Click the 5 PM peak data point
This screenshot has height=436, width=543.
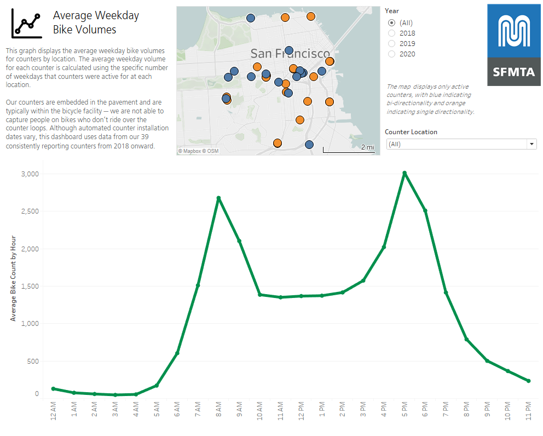point(405,173)
